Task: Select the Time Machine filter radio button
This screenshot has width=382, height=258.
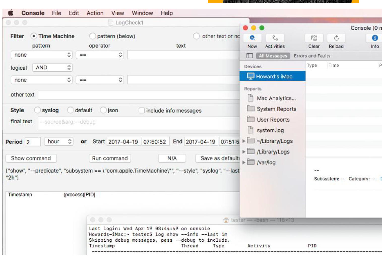Action: [x=34, y=36]
